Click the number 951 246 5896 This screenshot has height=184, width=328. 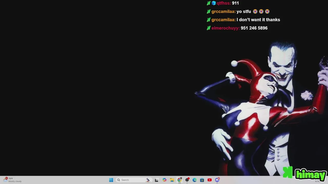click(x=254, y=28)
